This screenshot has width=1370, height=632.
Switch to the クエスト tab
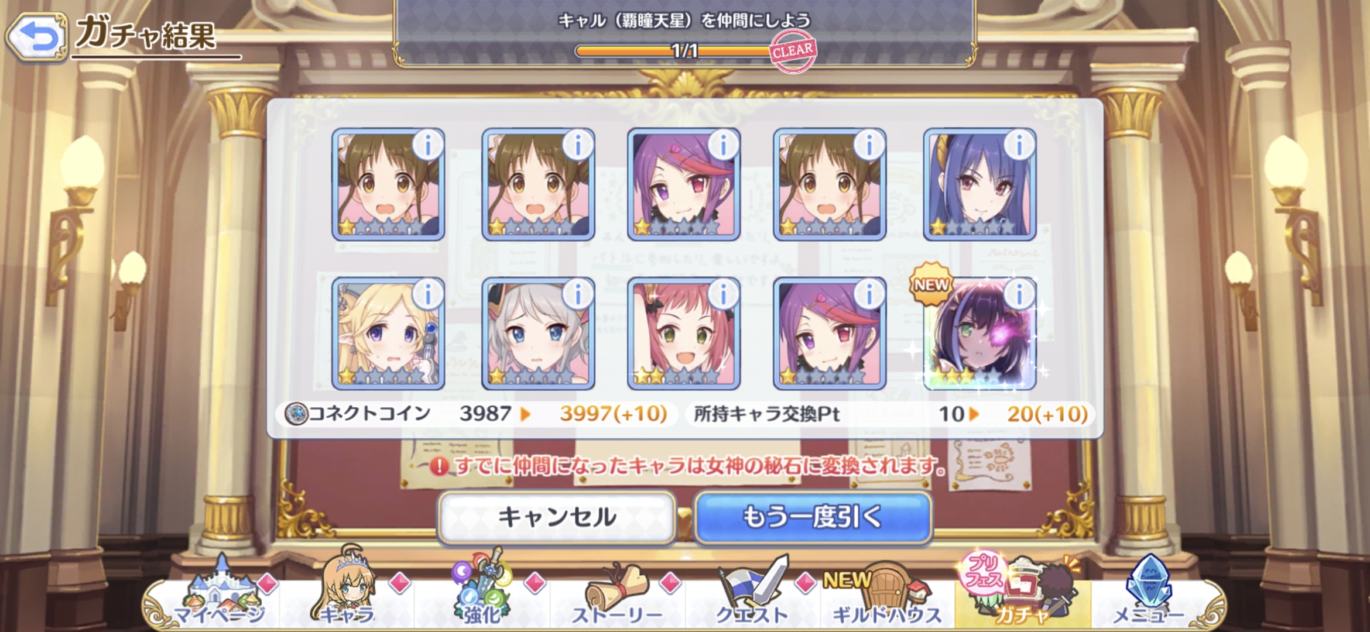coord(752,591)
